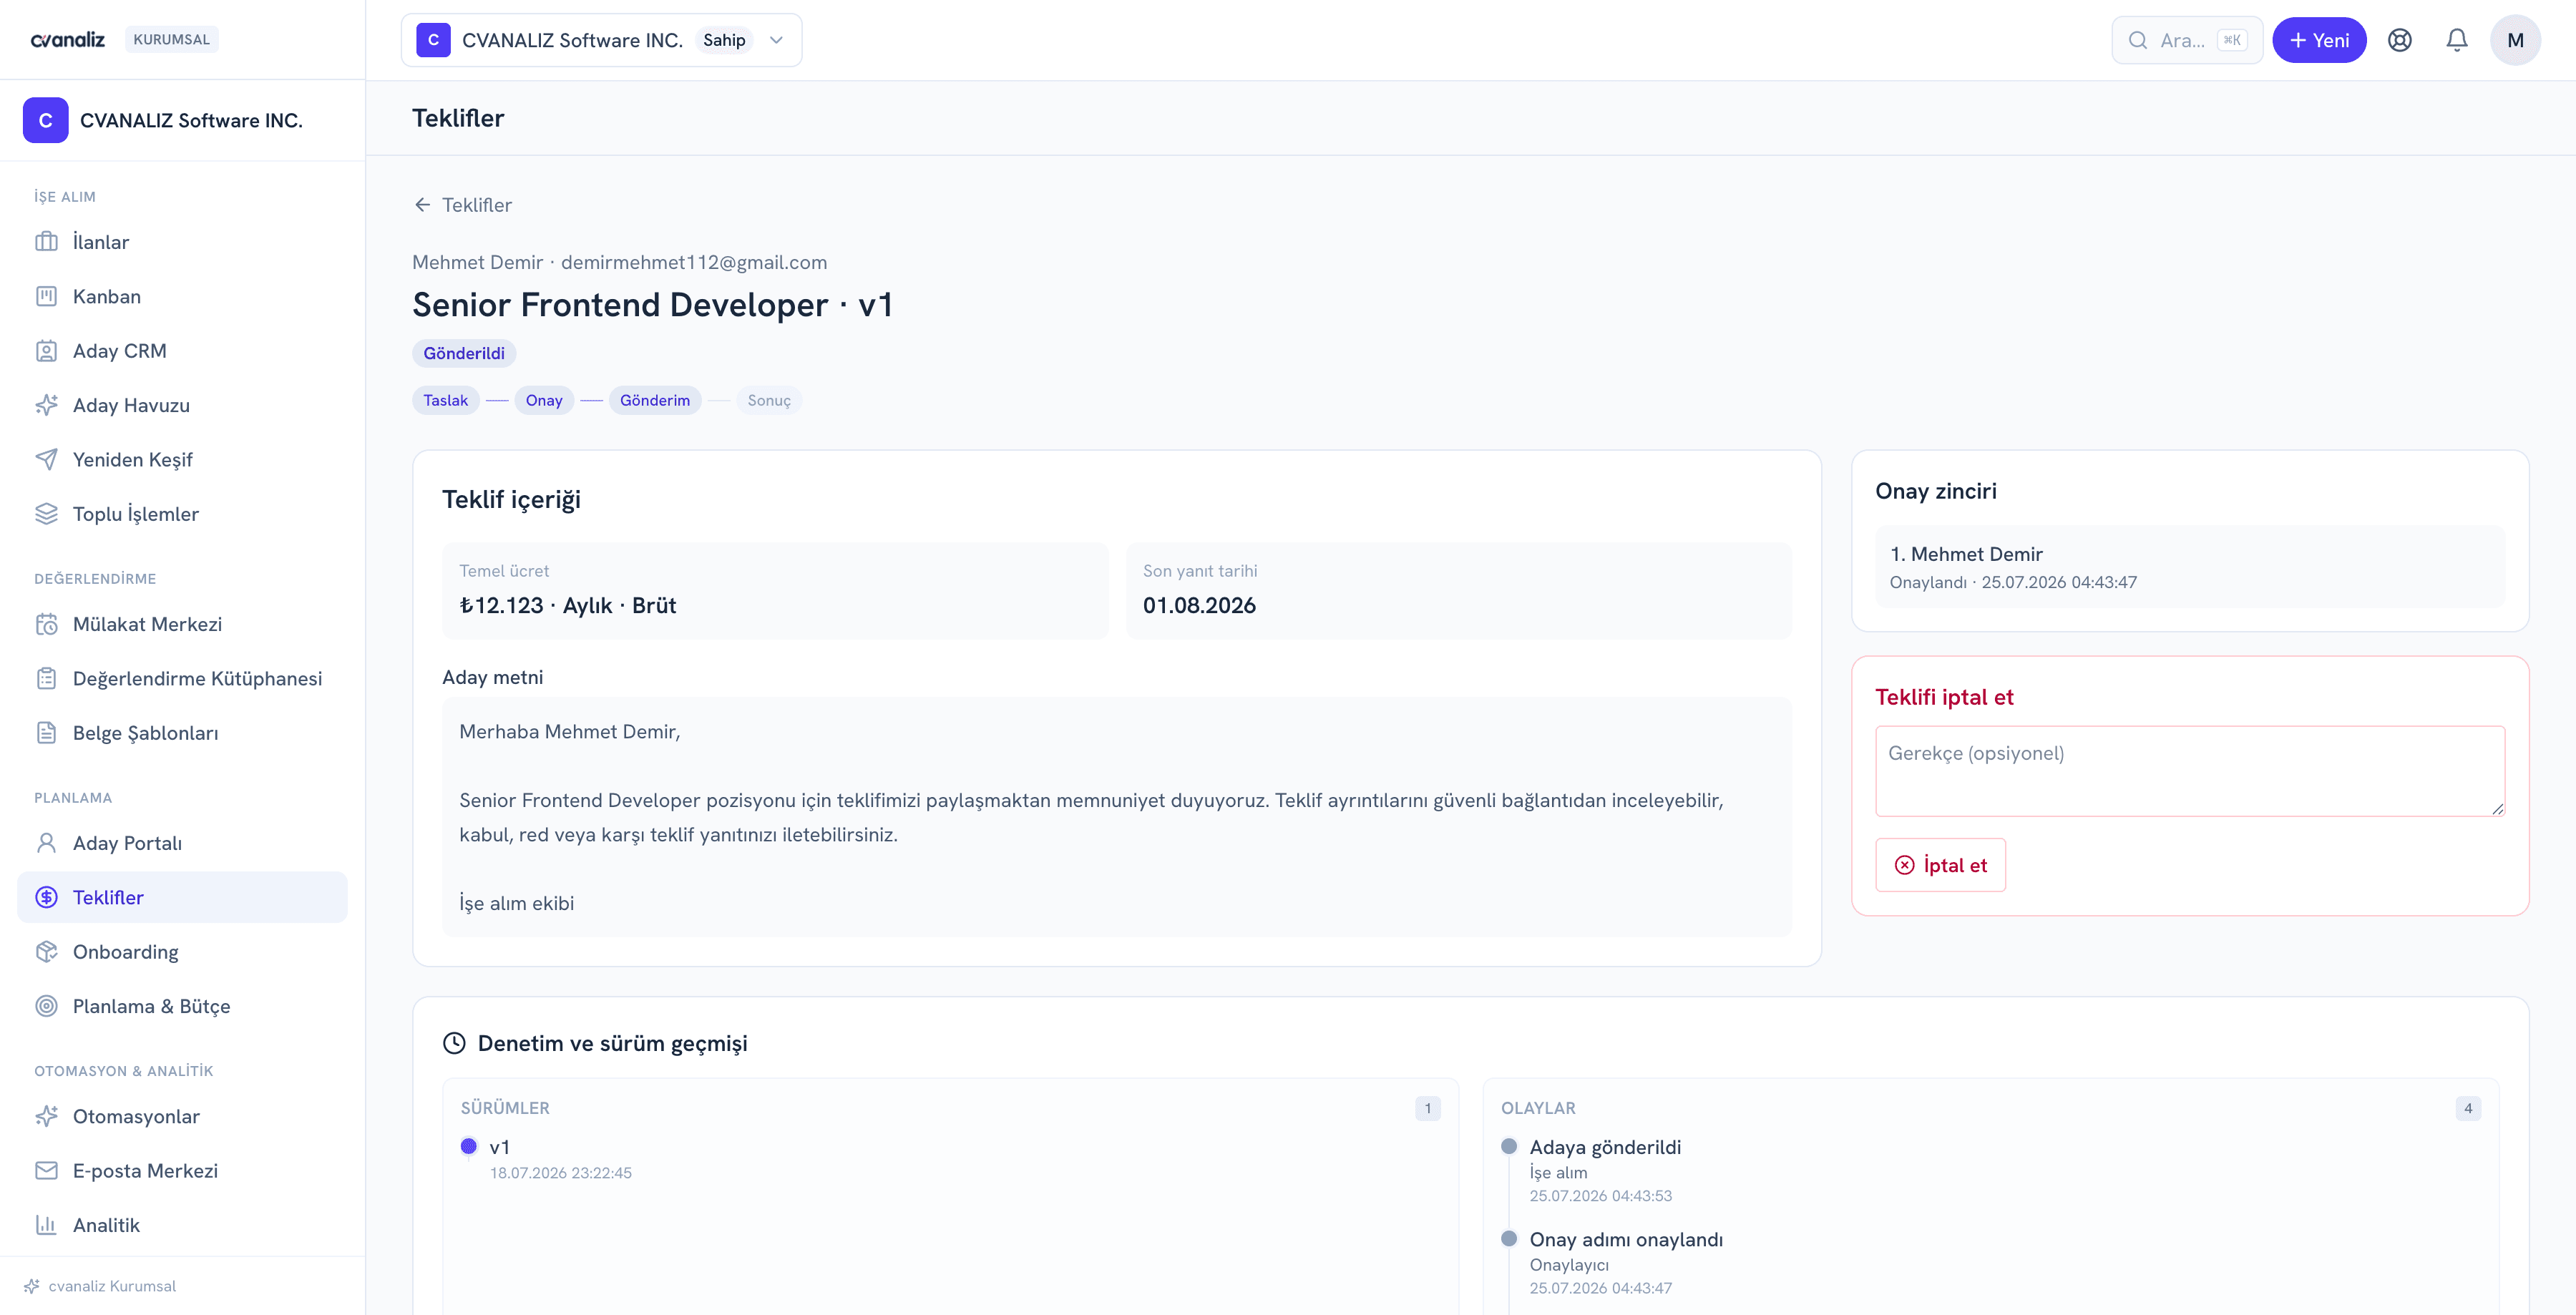Click the Teklifi iptal et heading
Viewport: 2576px width, 1315px height.
(1944, 697)
